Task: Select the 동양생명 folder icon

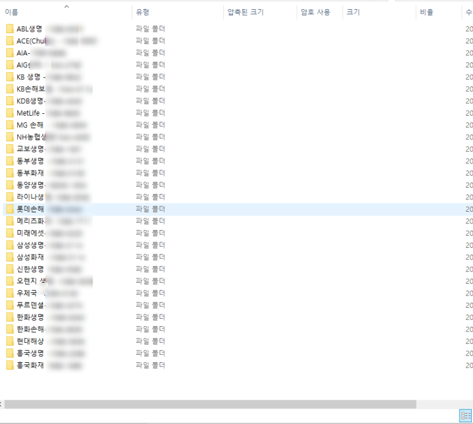Action: pyautogui.click(x=10, y=185)
